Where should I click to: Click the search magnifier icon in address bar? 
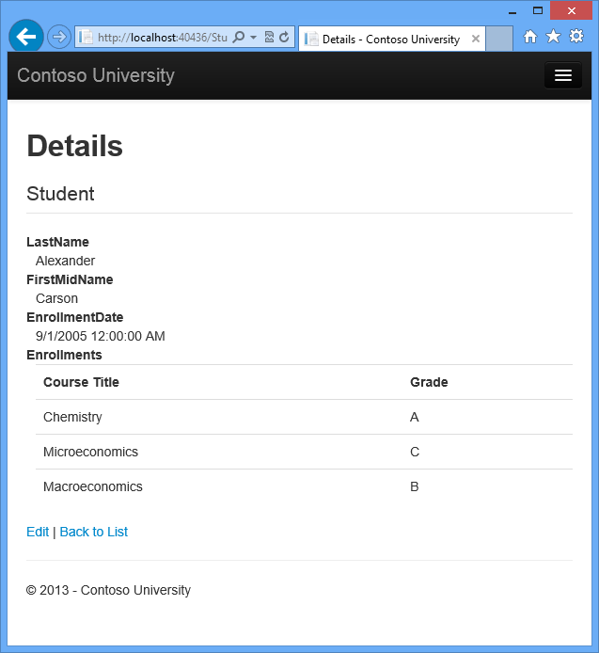point(239,37)
